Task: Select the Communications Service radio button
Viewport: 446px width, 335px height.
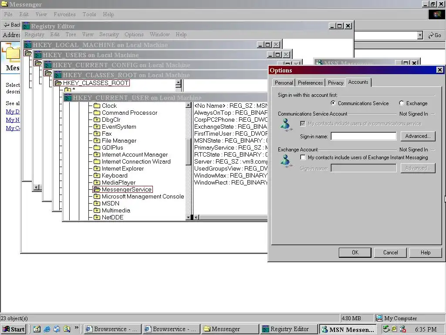Action: coord(333,103)
